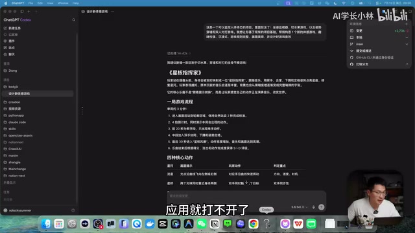Open the Notion icon in the Dock

point(215,224)
